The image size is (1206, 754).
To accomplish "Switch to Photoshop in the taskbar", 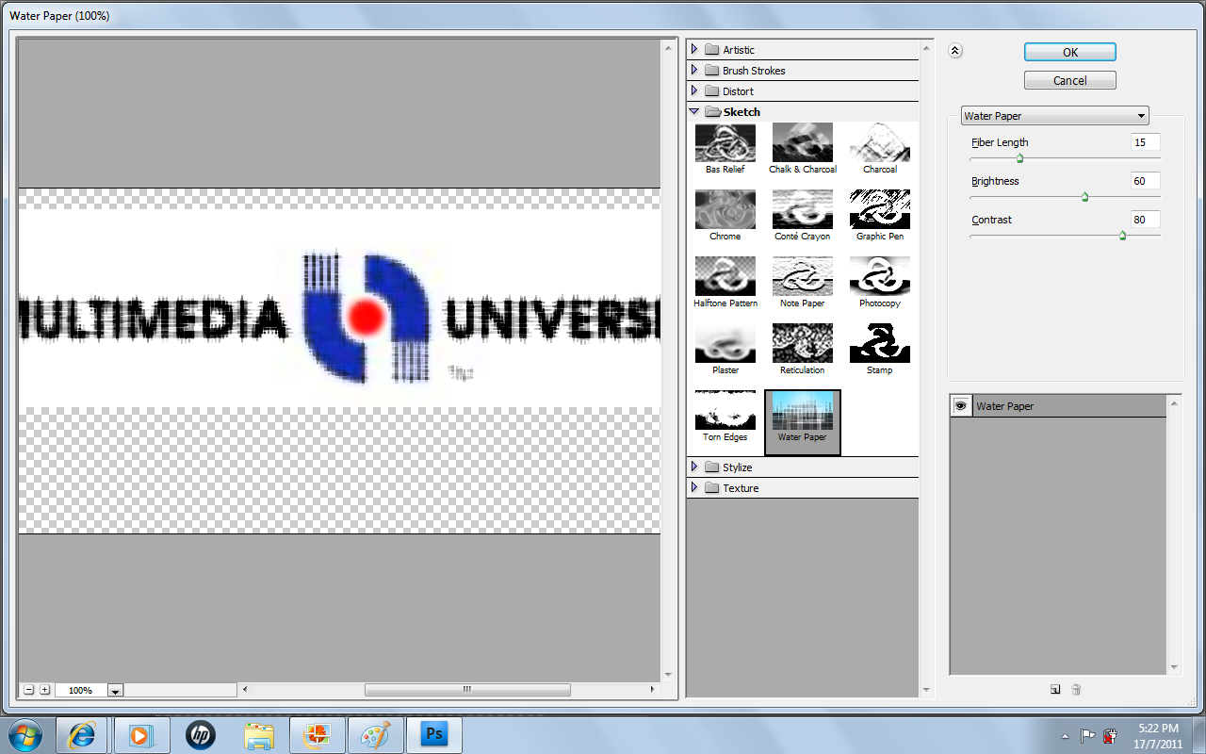I will (x=433, y=735).
